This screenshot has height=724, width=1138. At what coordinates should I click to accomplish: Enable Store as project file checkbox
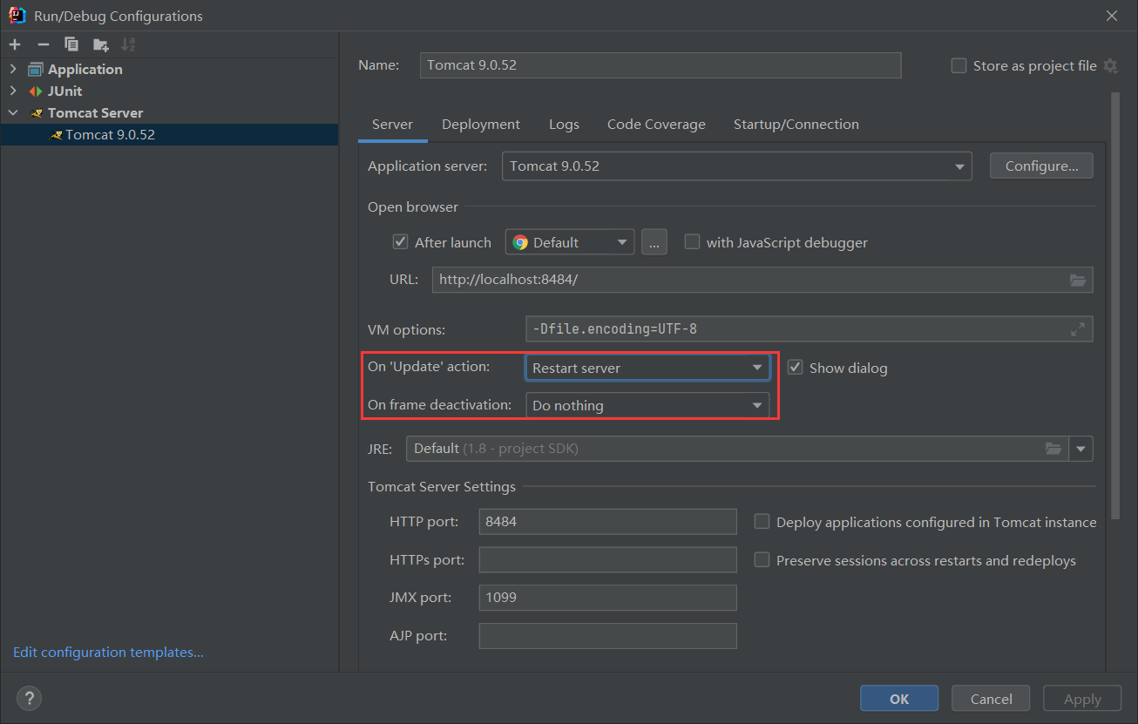pos(958,66)
